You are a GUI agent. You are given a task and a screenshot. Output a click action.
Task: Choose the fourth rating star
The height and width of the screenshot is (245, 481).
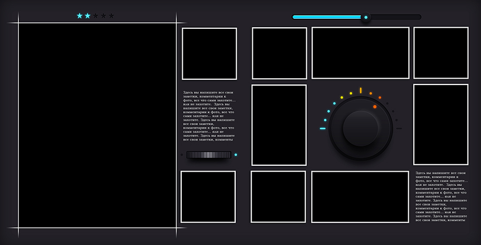[x=103, y=16]
